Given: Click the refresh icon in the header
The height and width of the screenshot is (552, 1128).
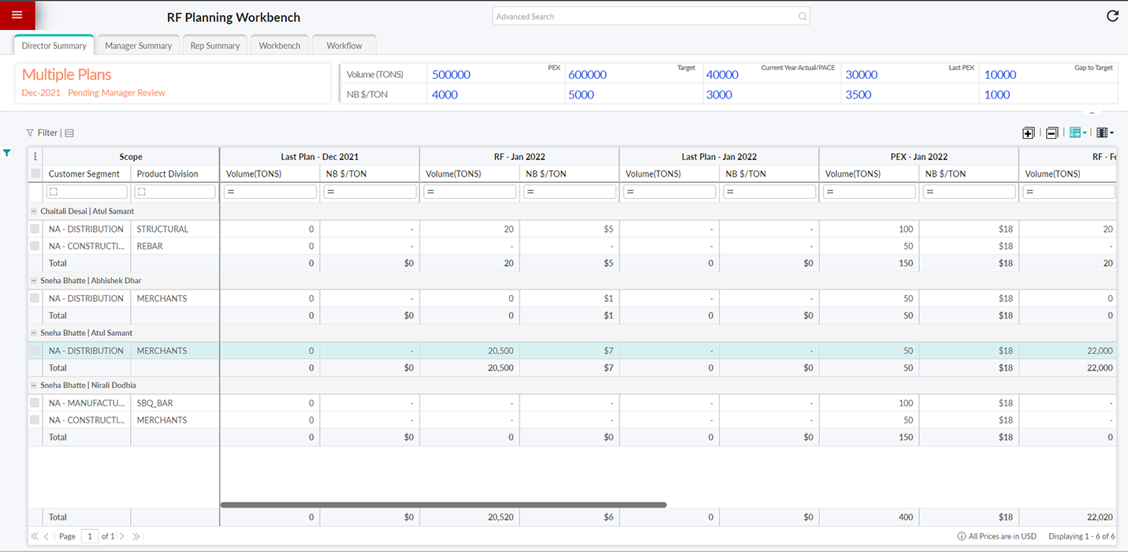Looking at the screenshot, I should coord(1112,16).
